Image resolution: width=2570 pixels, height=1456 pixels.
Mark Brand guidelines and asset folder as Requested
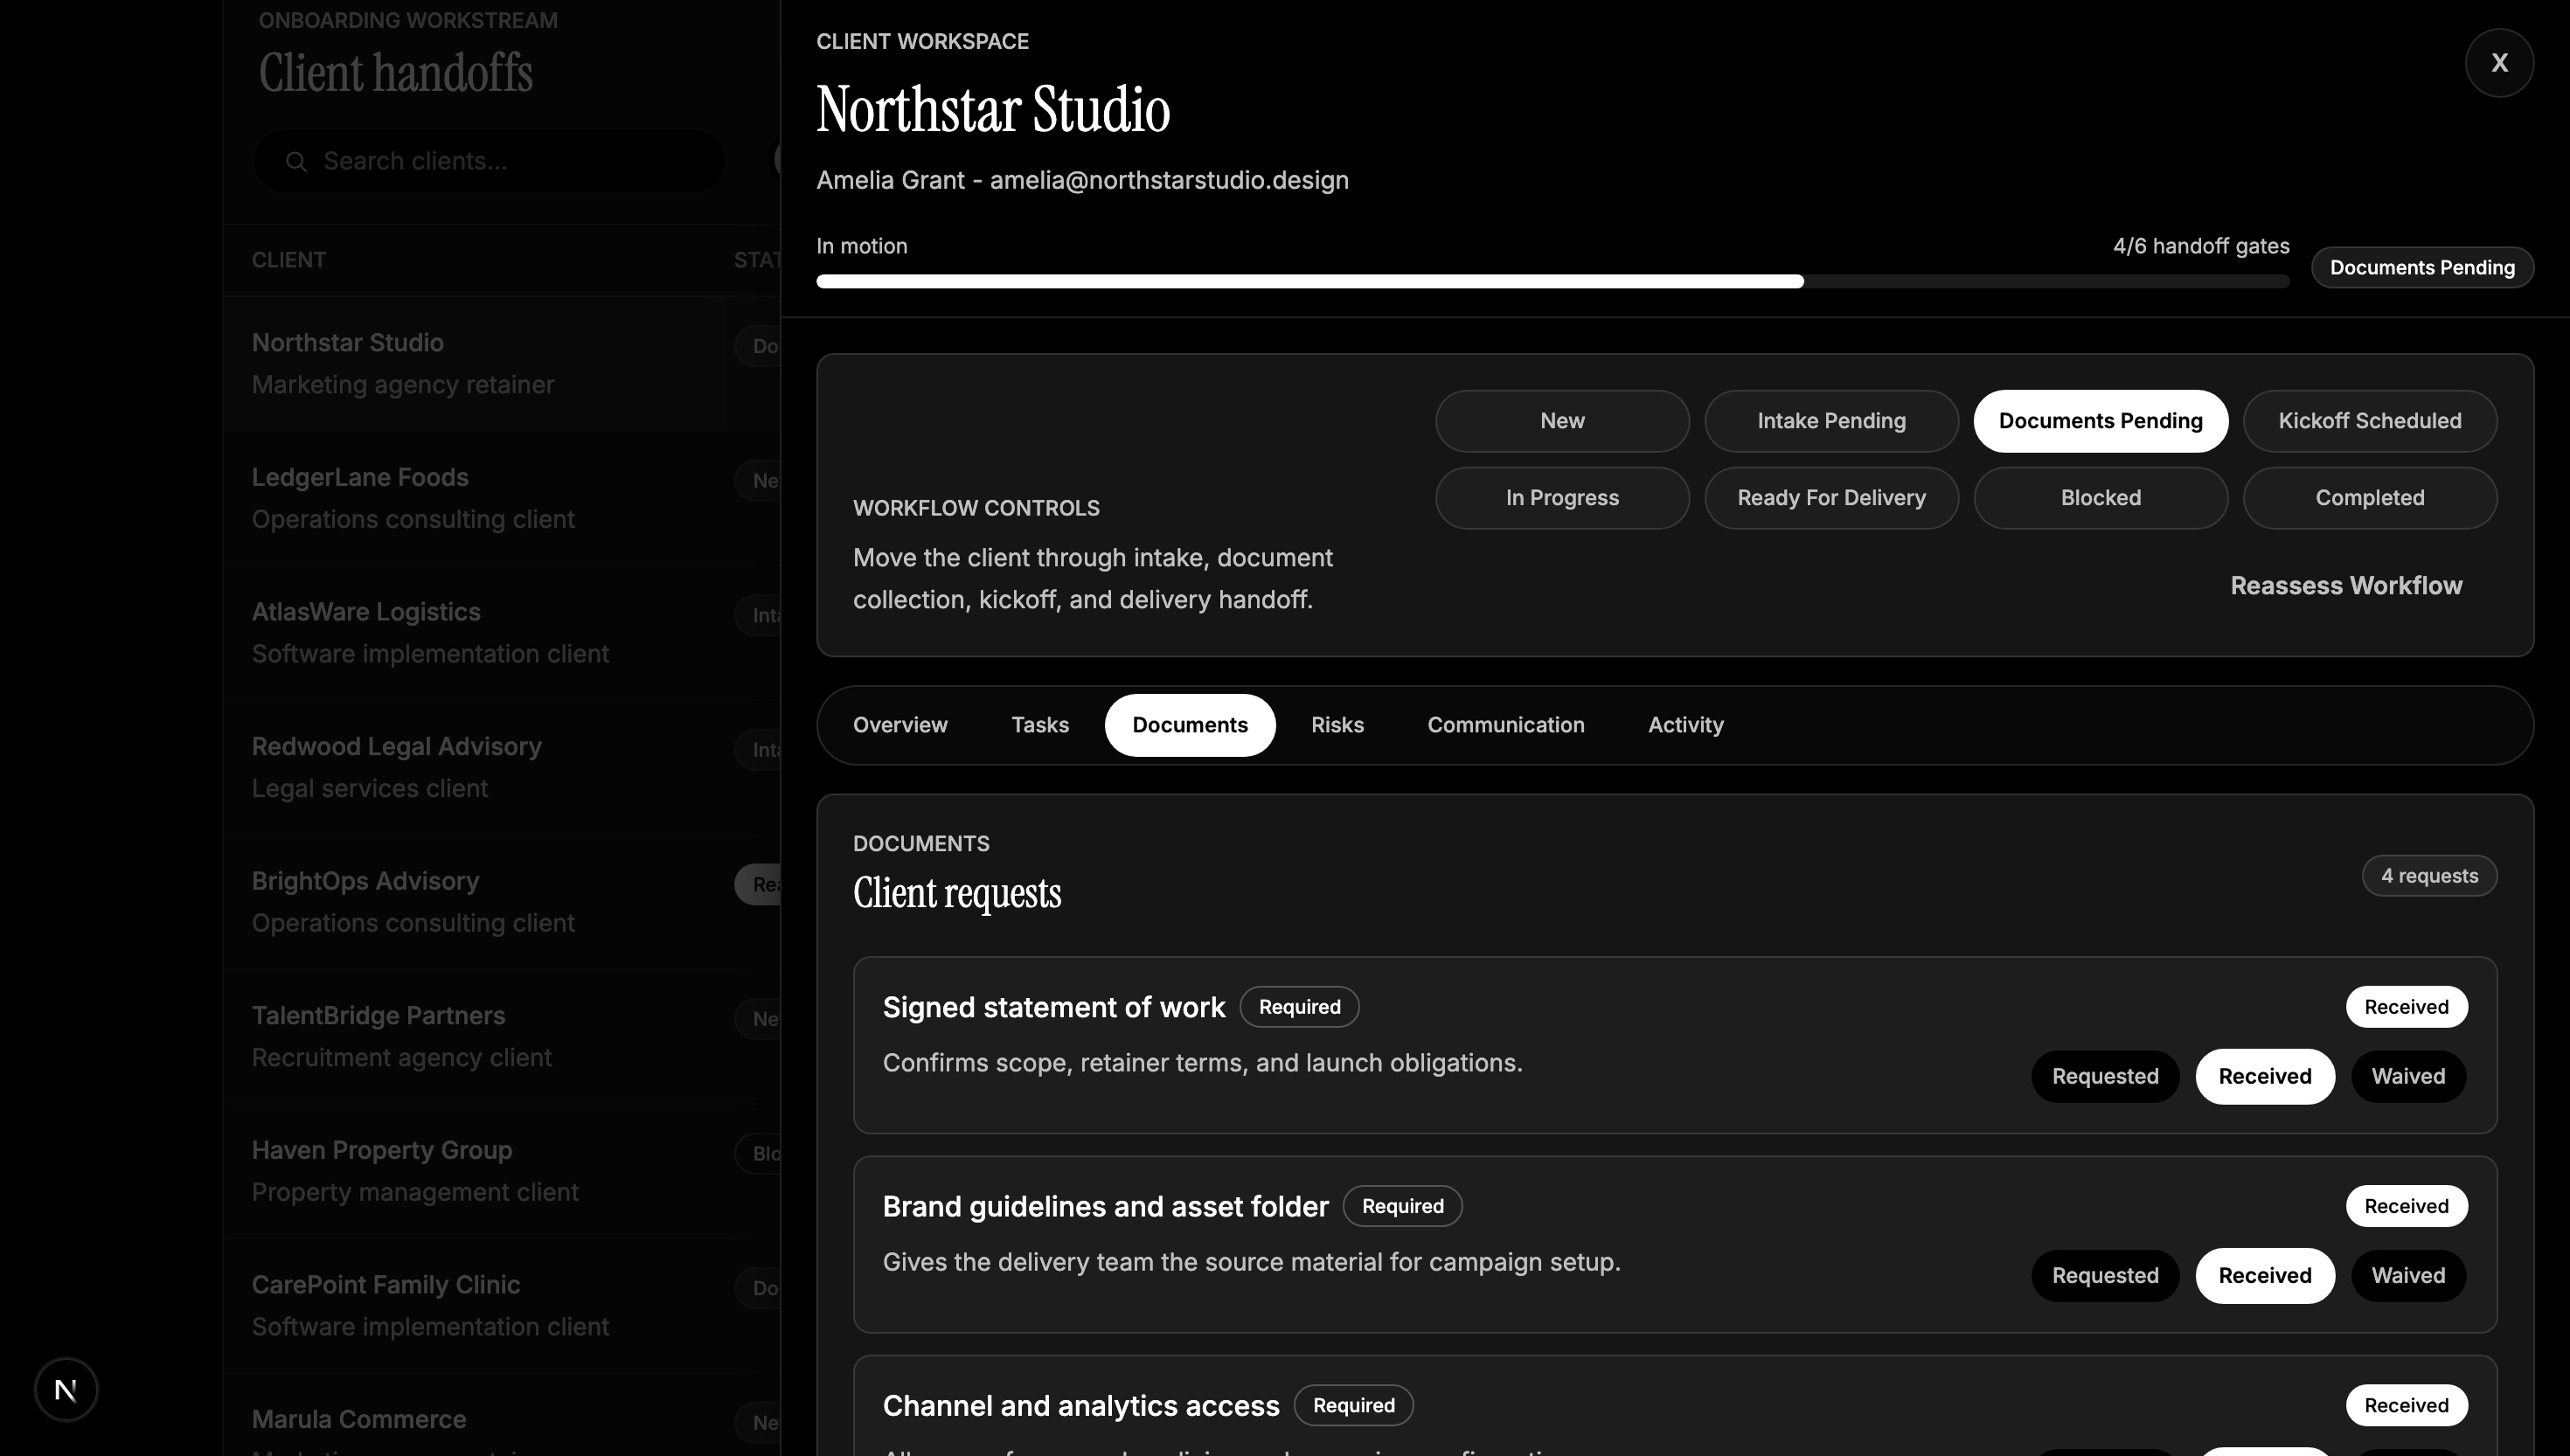click(2105, 1276)
